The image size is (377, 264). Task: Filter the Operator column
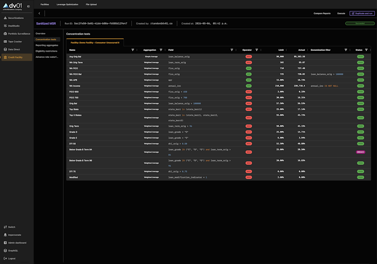pos(257,50)
